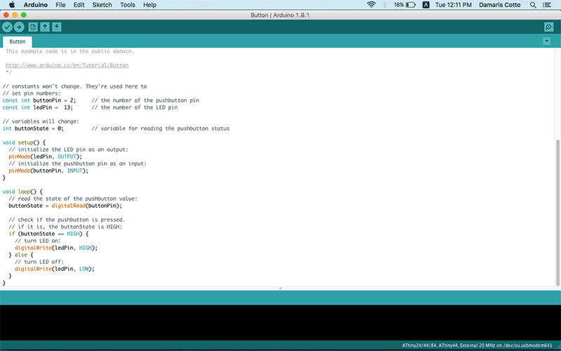The width and height of the screenshot is (561, 351).
Task: Create a new sketch with New icon
Action: click(33, 27)
